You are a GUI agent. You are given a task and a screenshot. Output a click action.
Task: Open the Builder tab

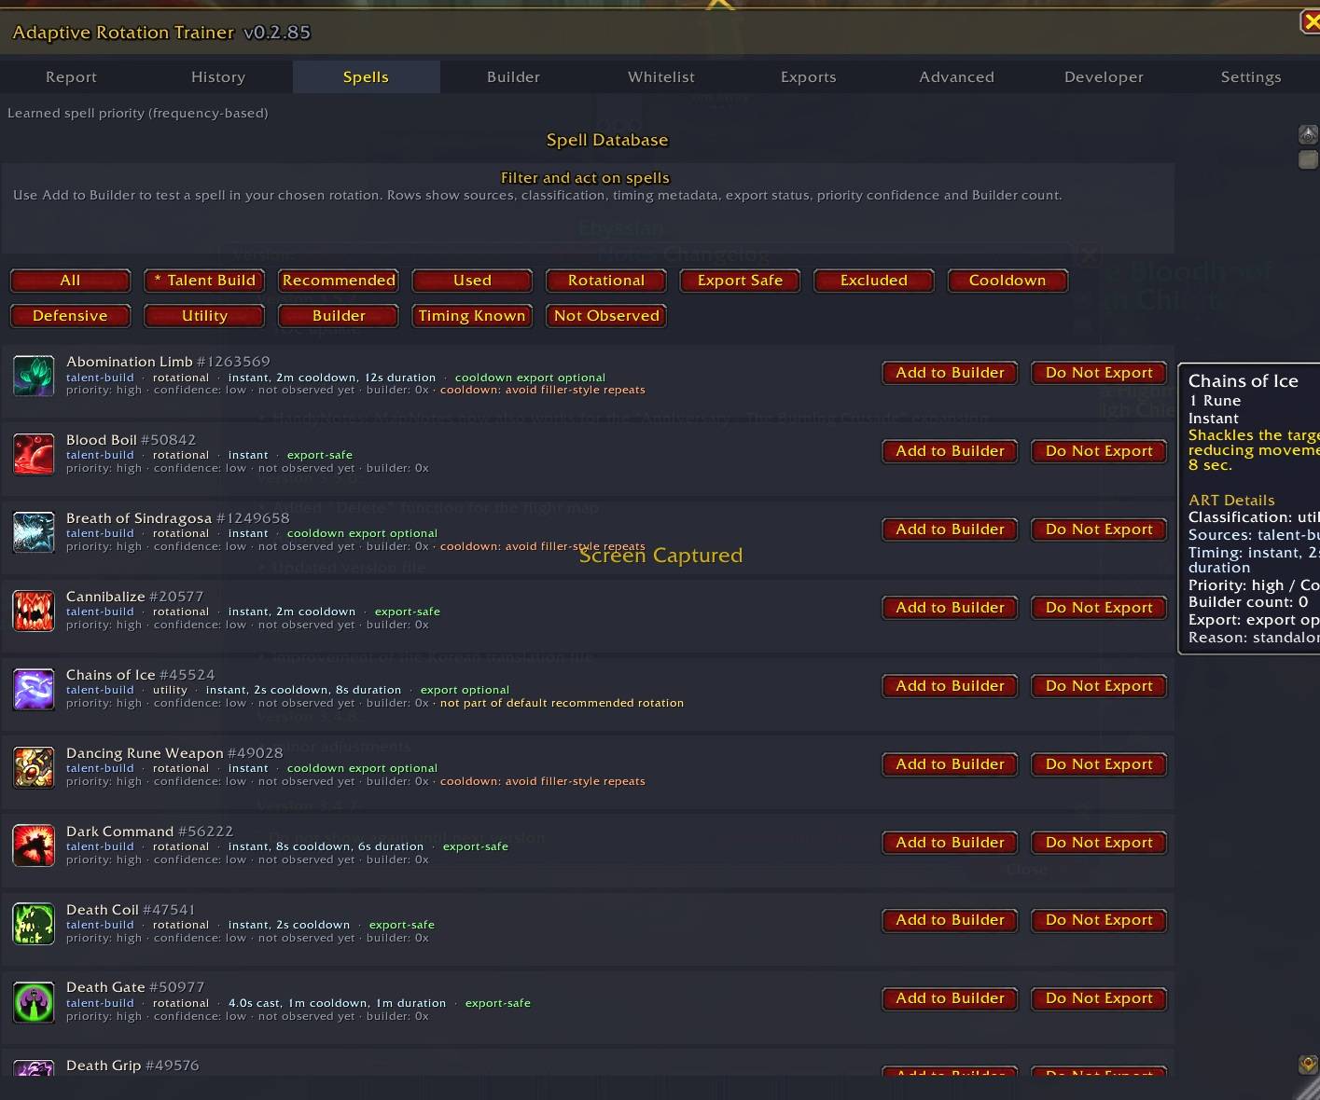[513, 76]
